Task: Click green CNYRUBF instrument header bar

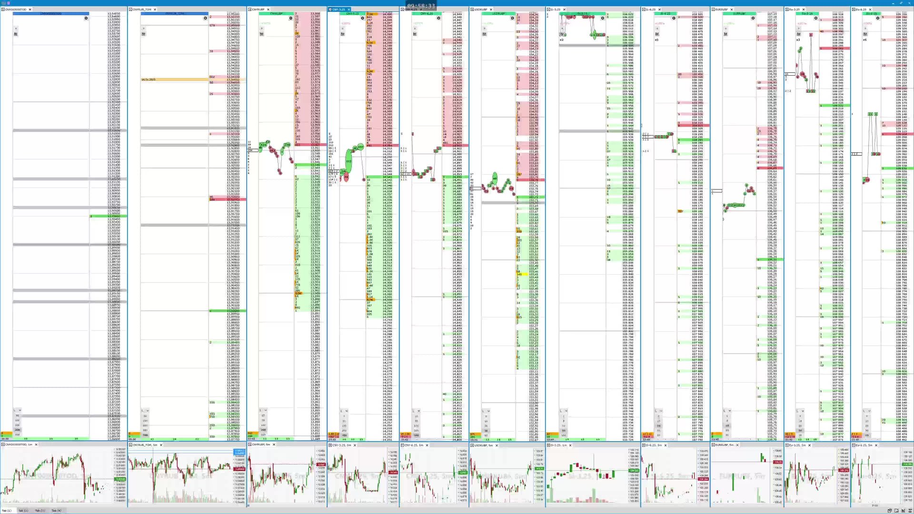Action: [276, 13]
